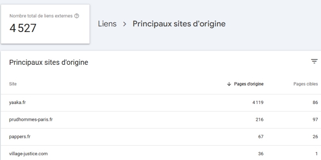This screenshot has height=160, width=321.
Task: Sort by the Site column header
Action: pos(13,84)
